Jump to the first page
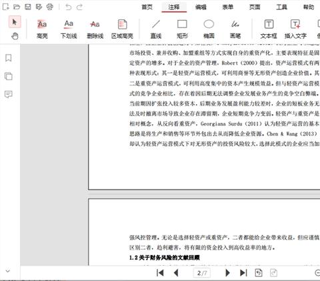Image resolution: width=320 pixels, height=281 pixels. (x=160, y=273)
